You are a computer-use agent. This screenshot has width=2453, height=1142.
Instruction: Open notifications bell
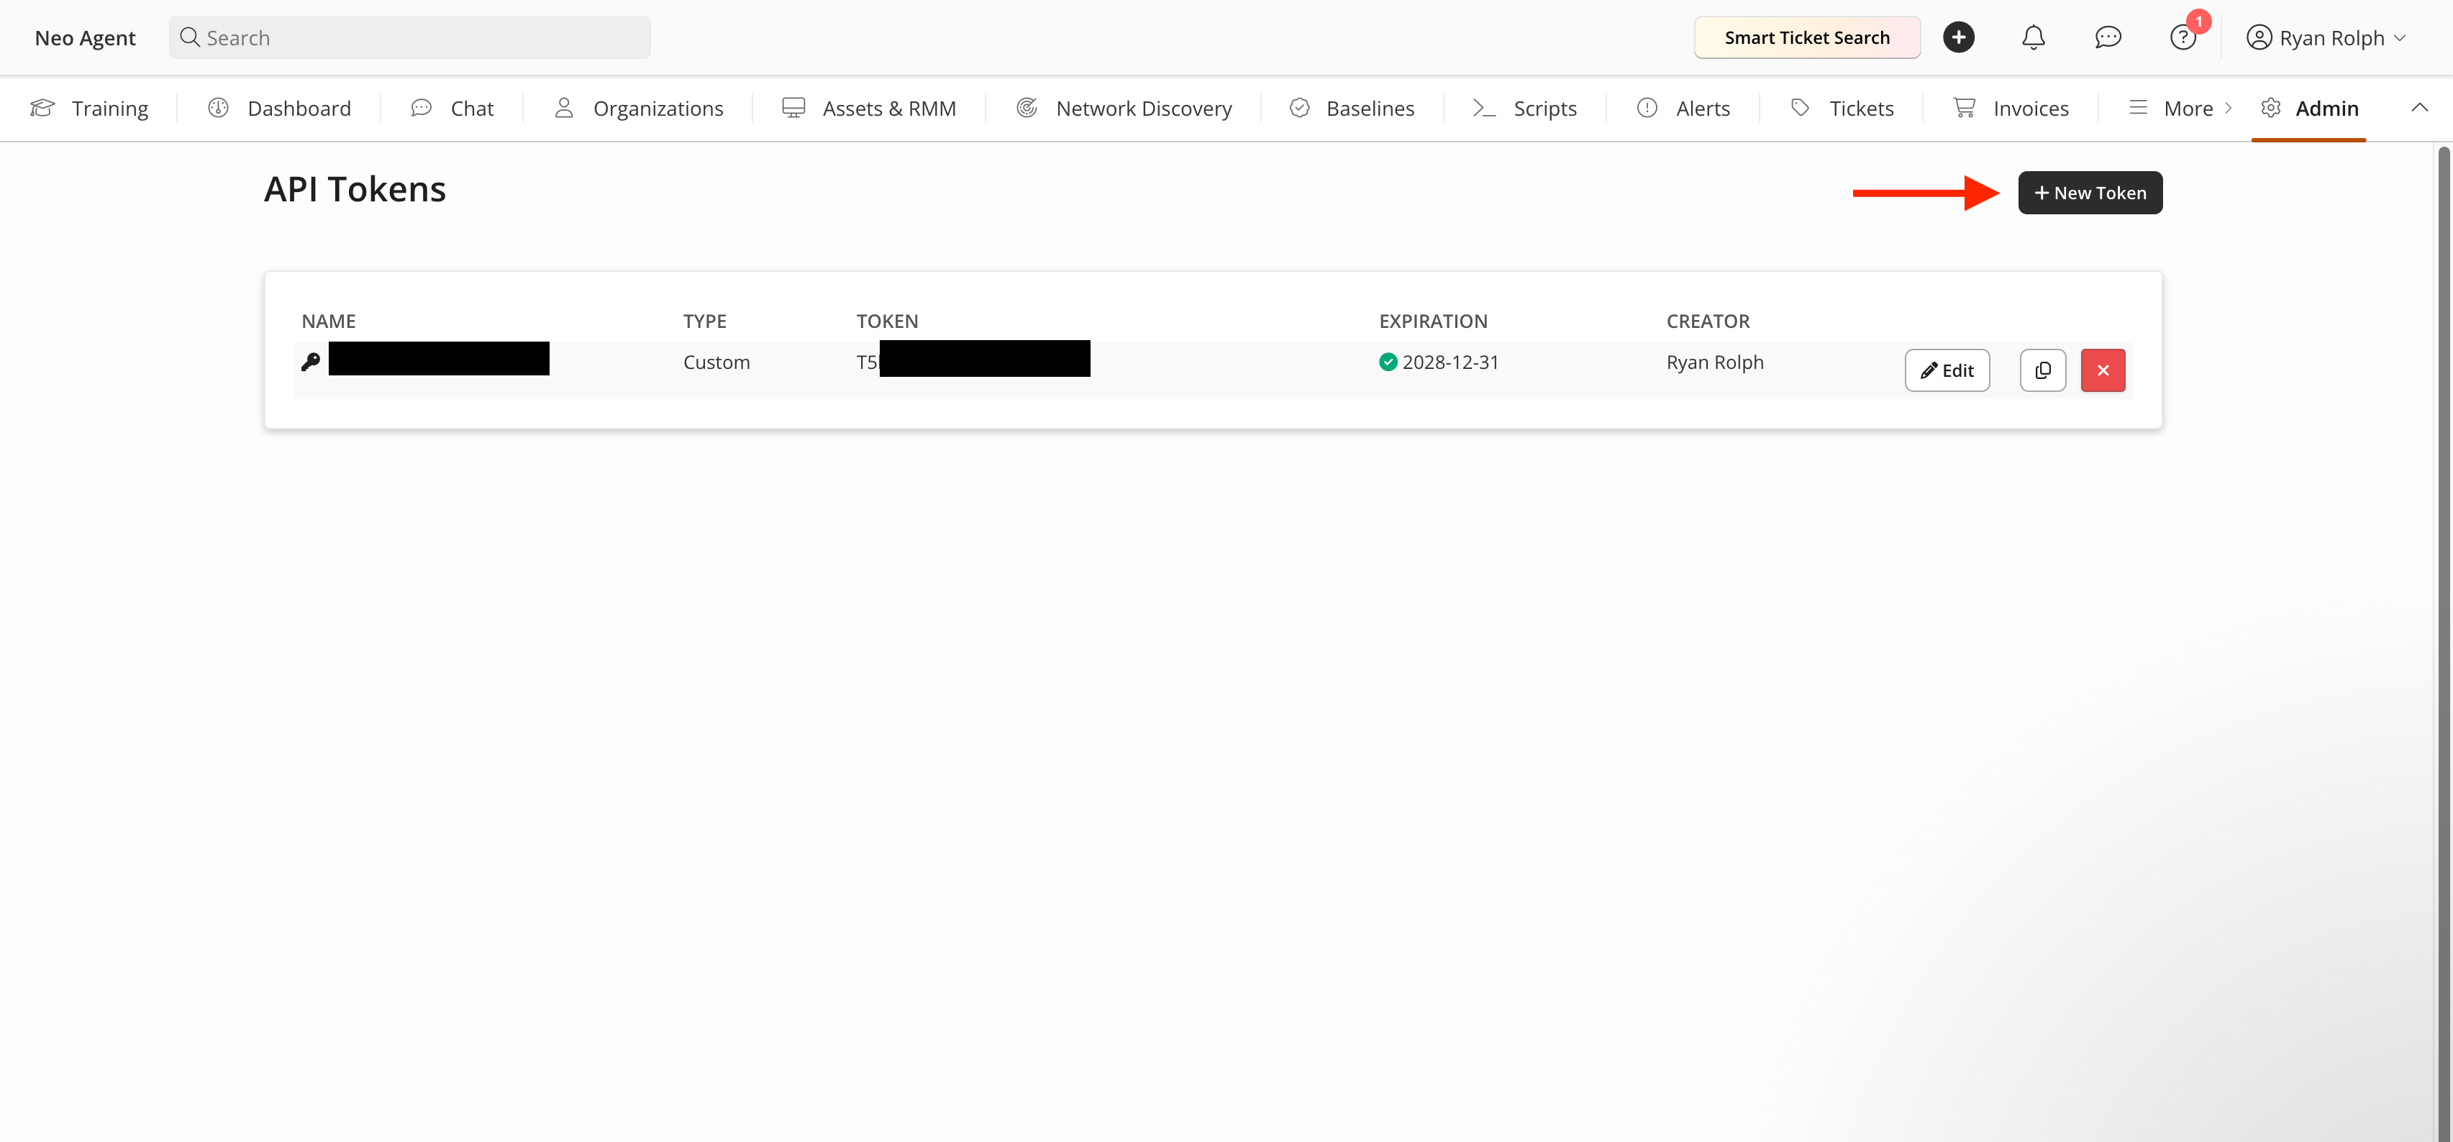coord(2033,37)
